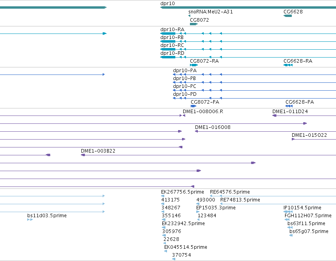Select feature DME1-003B22
Image resolution: width=336 pixels, height=261 pixels.
pos(98,151)
